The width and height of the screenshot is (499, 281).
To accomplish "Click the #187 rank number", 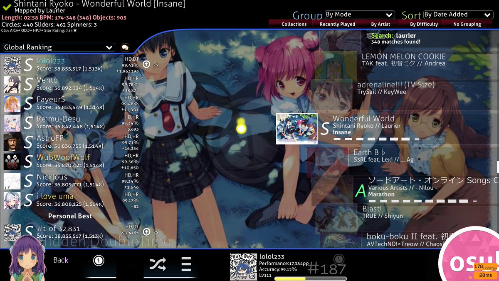I will tap(327, 269).
